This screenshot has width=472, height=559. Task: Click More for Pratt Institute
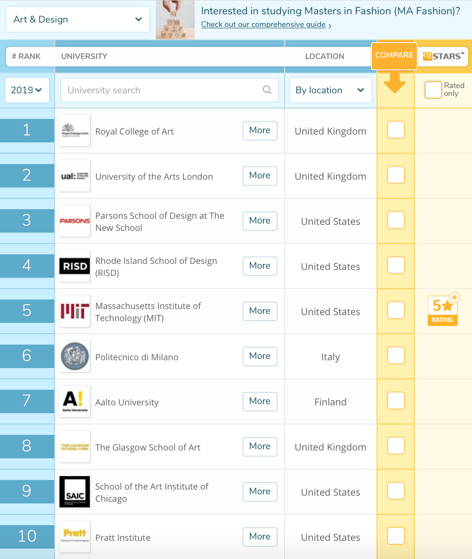click(260, 536)
